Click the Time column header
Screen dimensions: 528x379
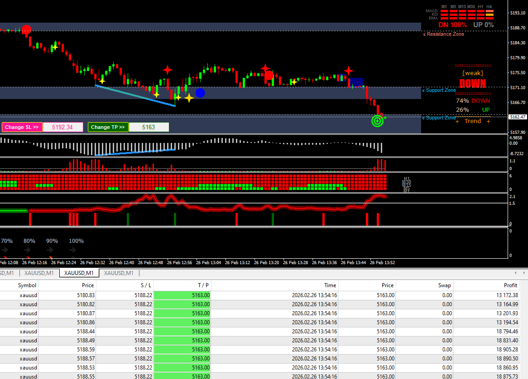pos(330,285)
